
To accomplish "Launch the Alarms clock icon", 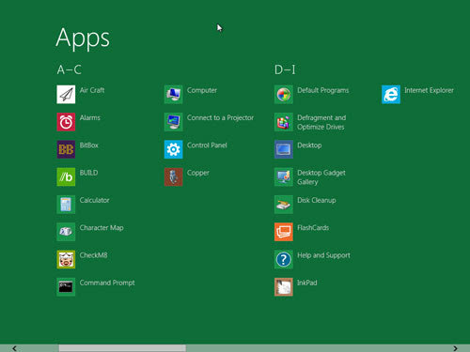I will click(x=66, y=122).
